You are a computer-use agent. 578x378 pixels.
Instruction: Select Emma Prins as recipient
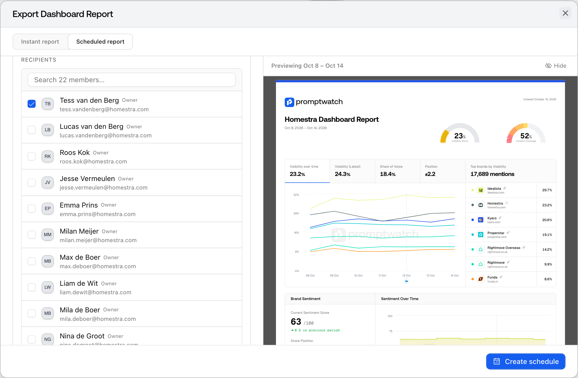point(32,209)
